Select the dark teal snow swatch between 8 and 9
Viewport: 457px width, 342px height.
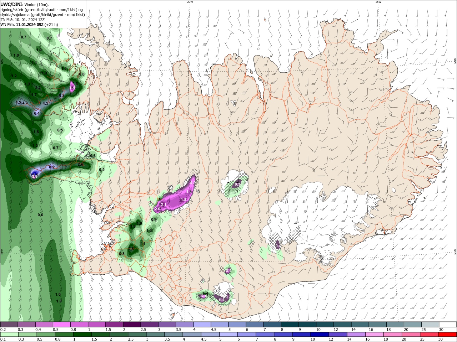click(x=290, y=325)
